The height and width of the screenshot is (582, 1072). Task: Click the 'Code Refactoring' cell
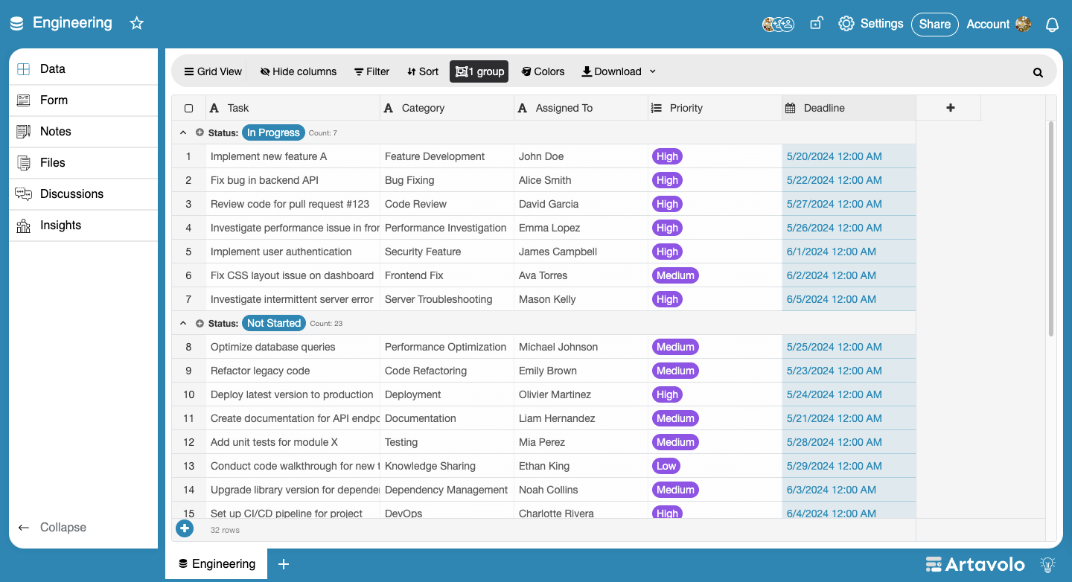pyautogui.click(x=447, y=371)
